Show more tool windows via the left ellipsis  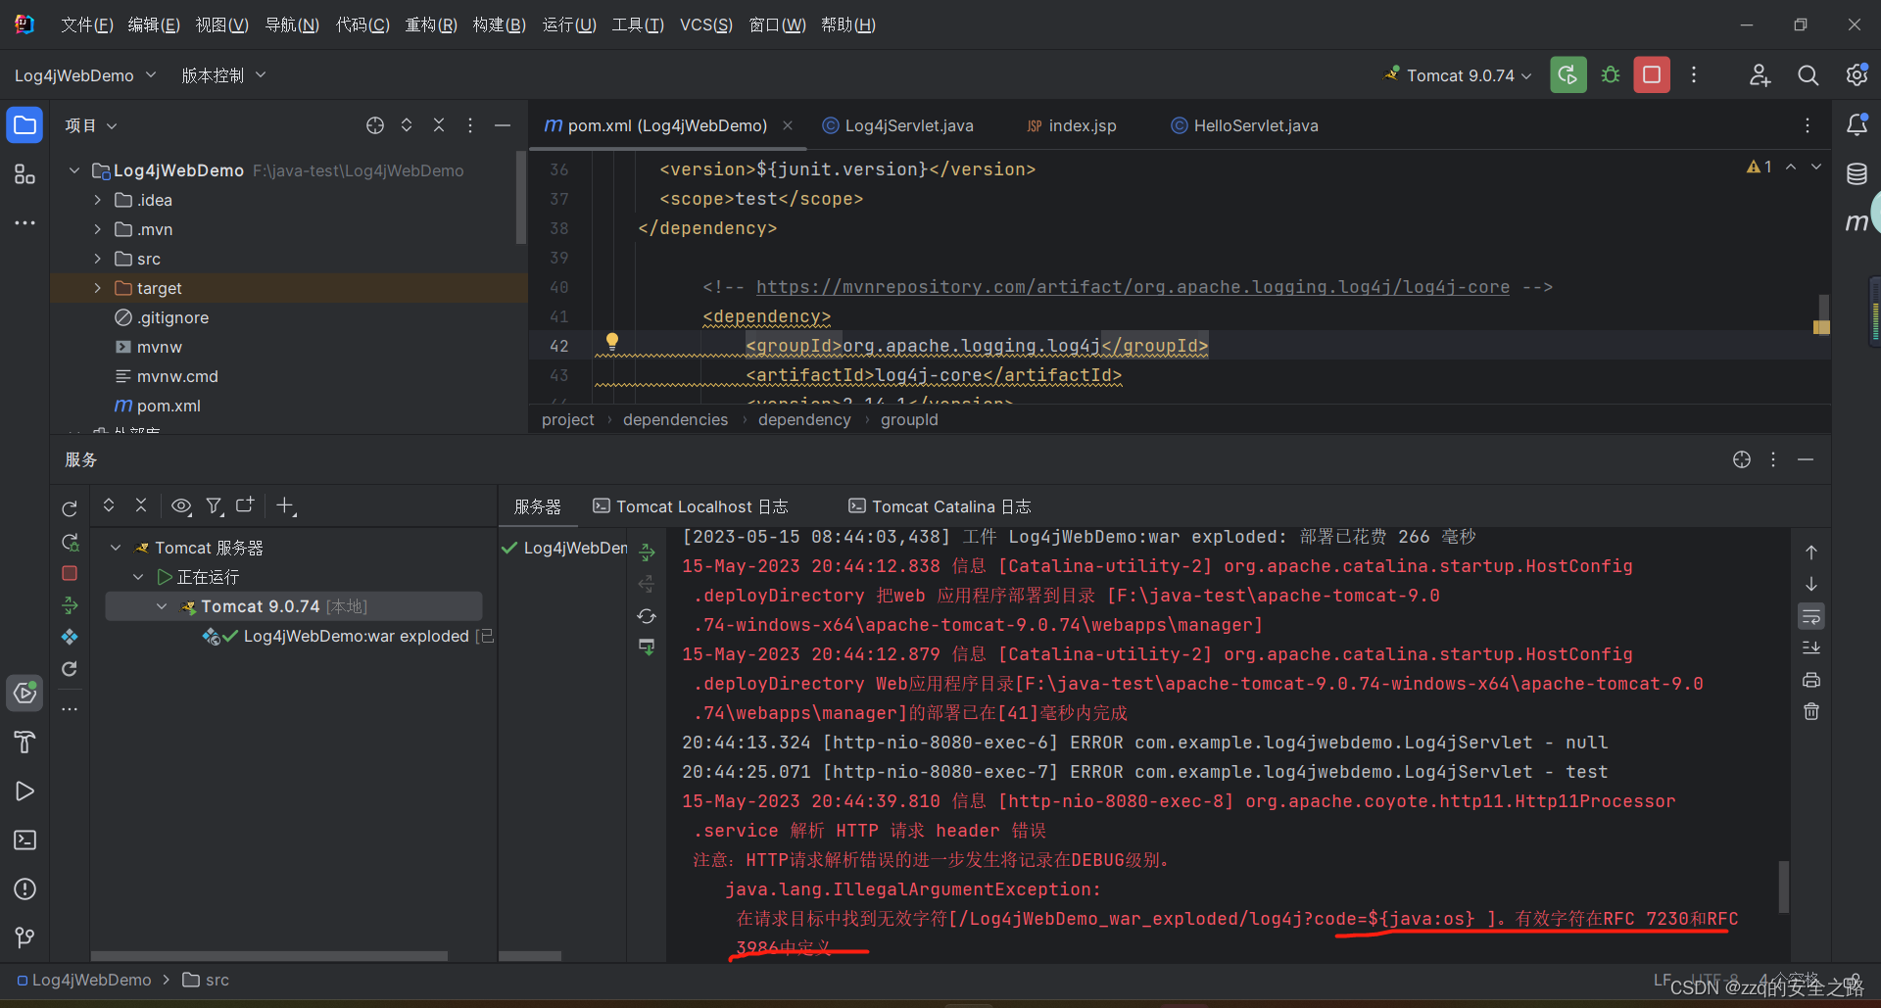click(24, 223)
